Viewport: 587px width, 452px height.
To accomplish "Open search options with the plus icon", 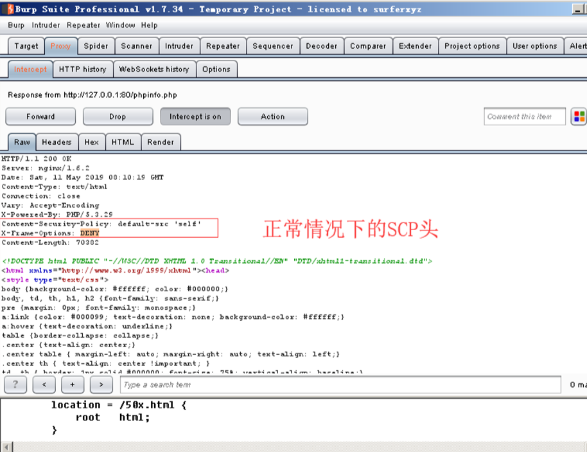I will pyautogui.click(x=73, y=384).
